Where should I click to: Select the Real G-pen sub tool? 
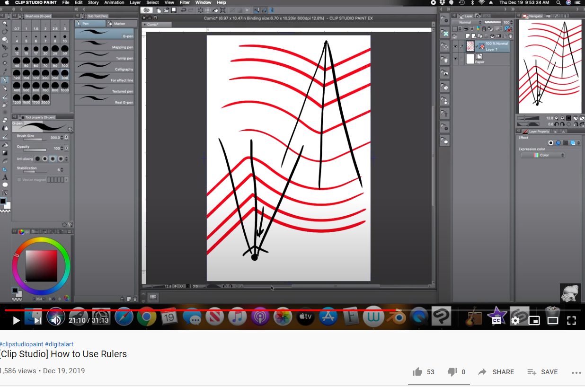pos(104,99)
